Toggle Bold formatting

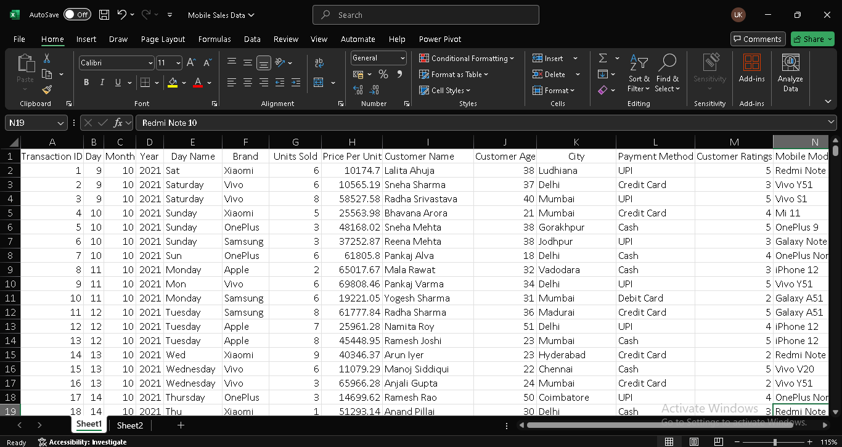86,83
